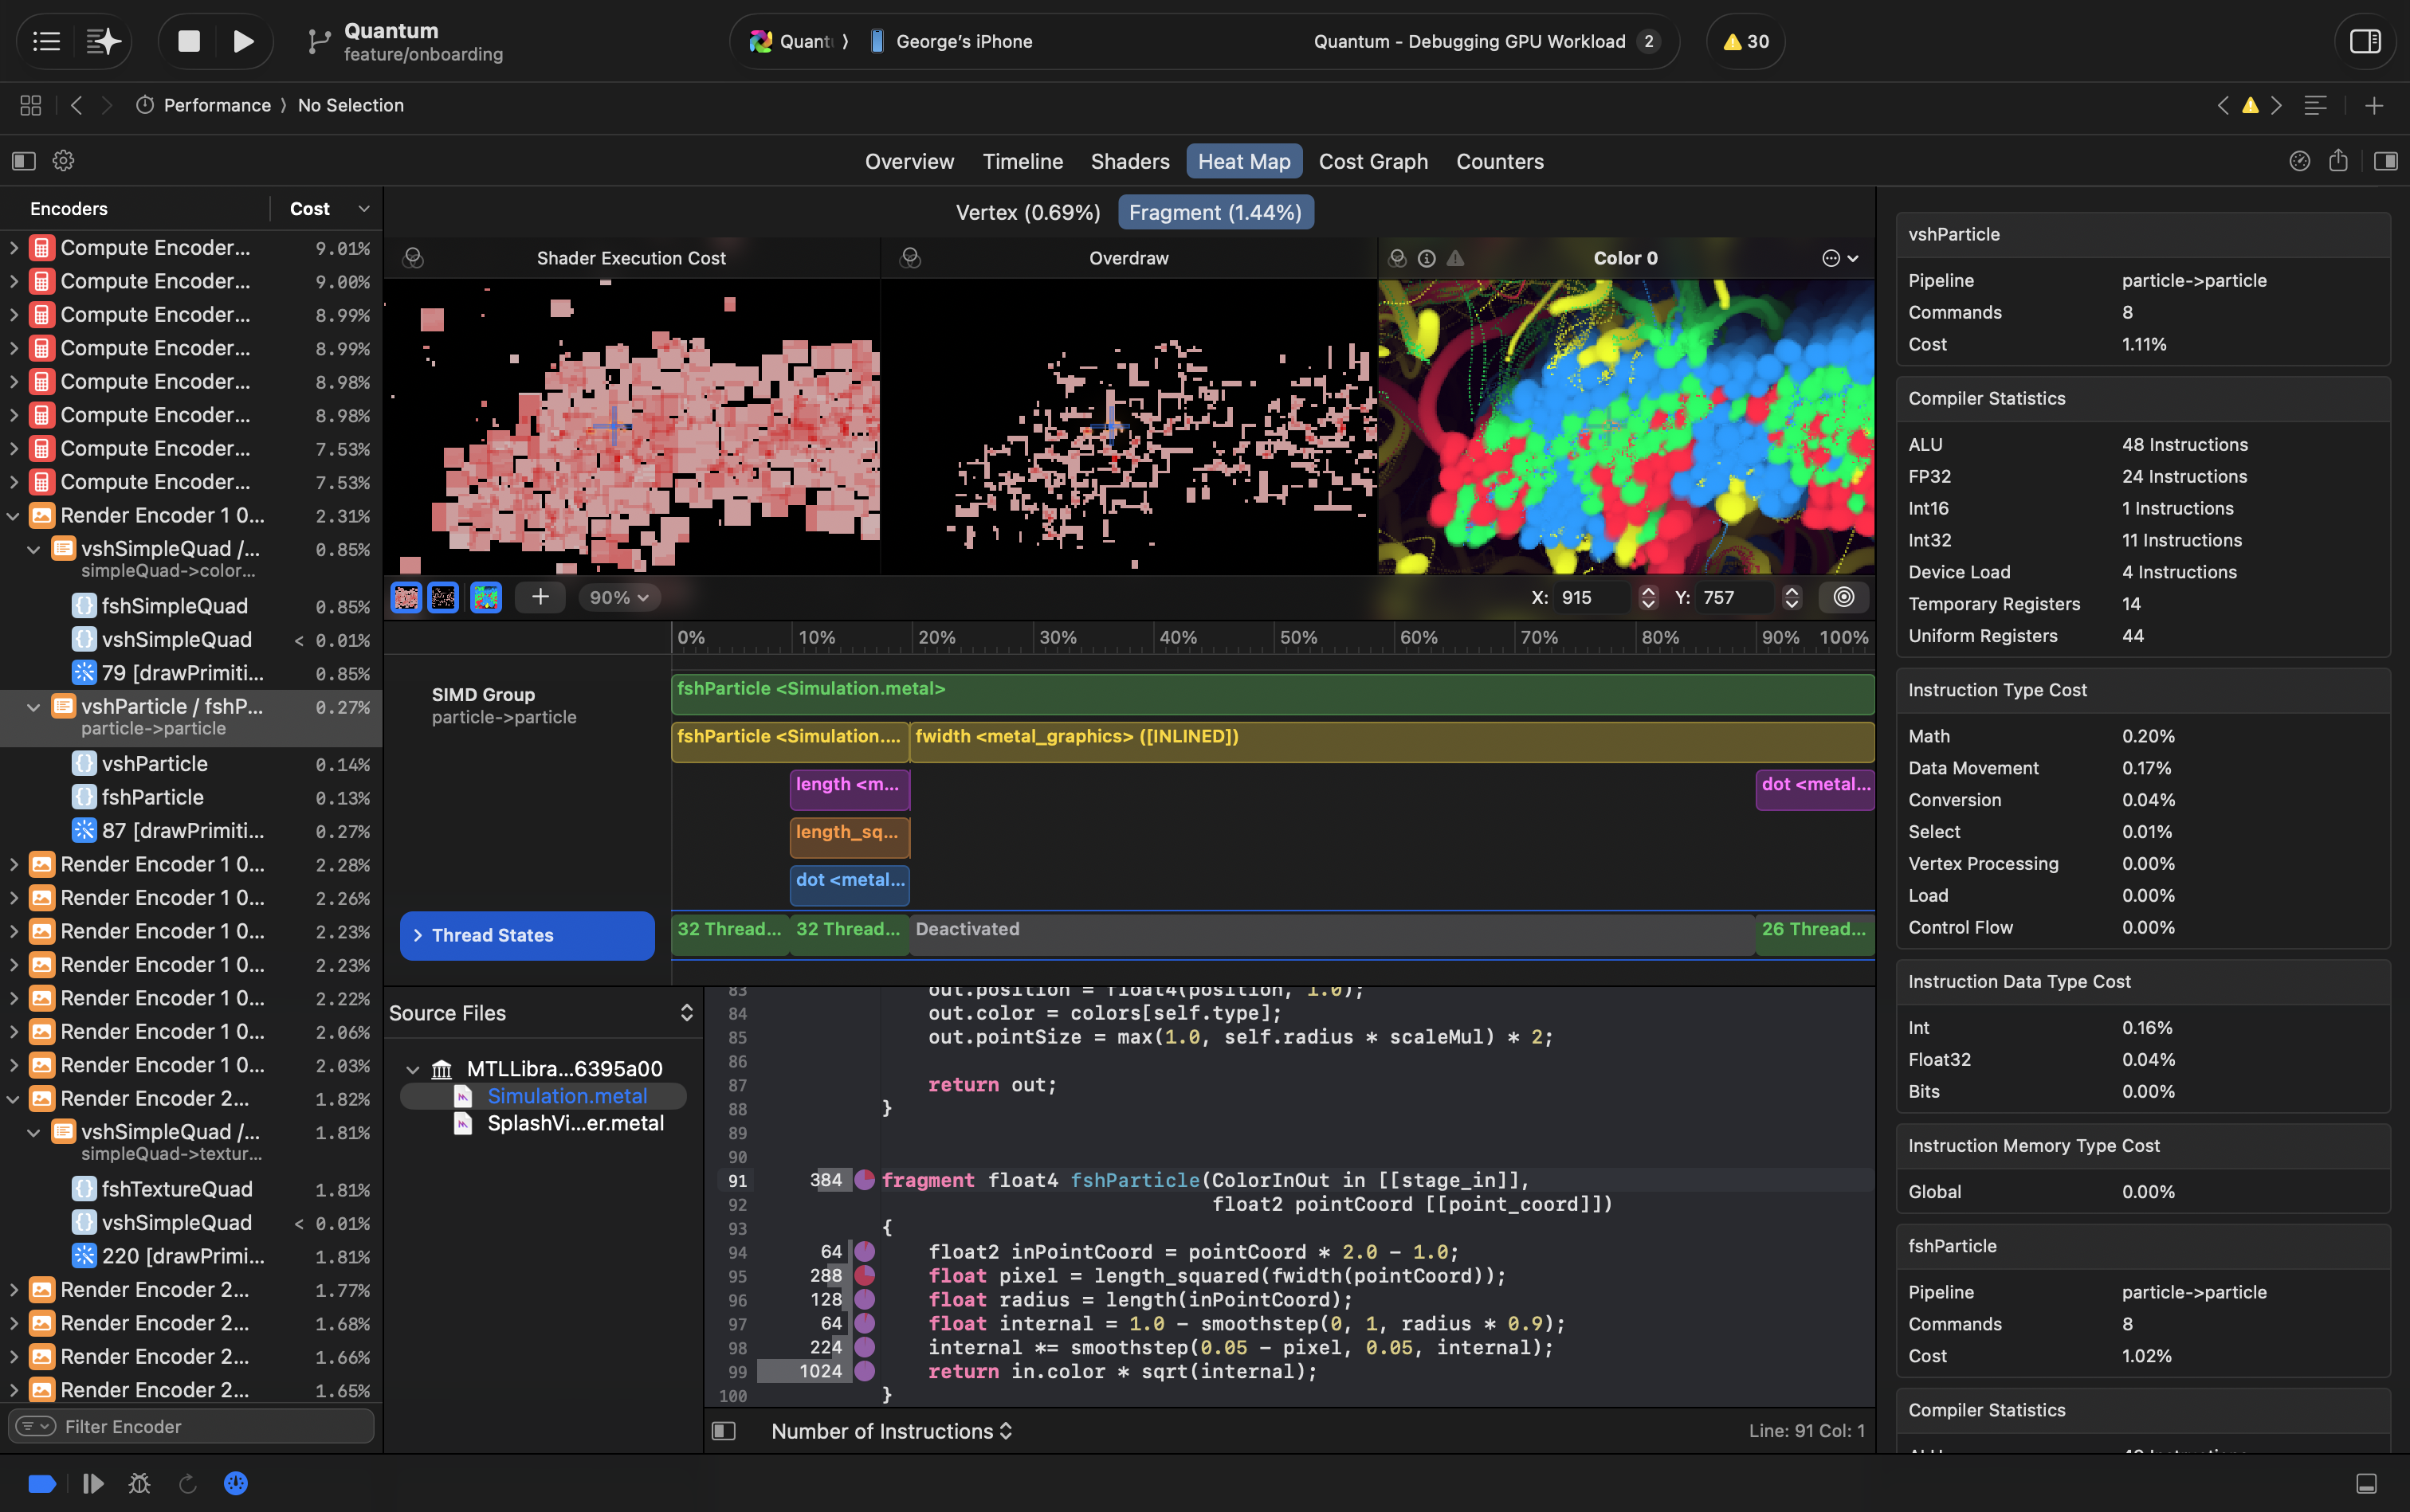Click the GPU debug settings gear icon

coord(63,161)
